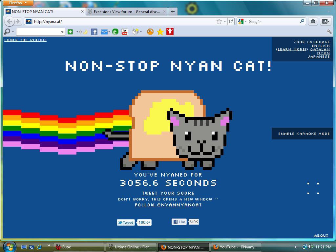Viewport: 336px width, 252px height.
Task: Click the yellow star toolbar icon
Action: tap(160, 32)
